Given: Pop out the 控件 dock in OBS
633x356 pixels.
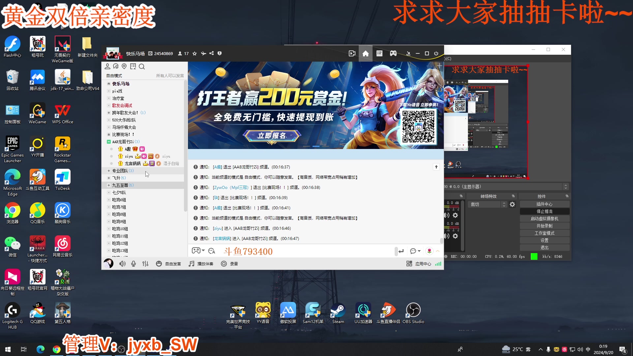Looking at the screenshot, I should [x=567, y=196].
